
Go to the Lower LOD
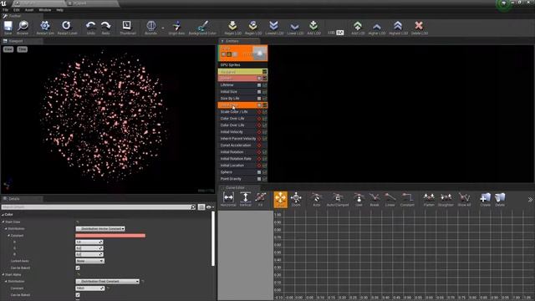(x=295, y=28)
